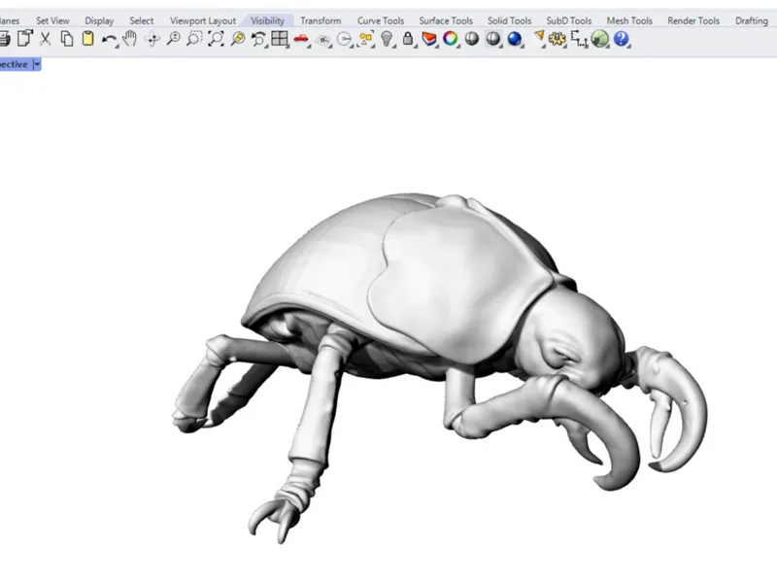Click the Copy to clipboard icon
777x583 pixels.
(67, 39)
